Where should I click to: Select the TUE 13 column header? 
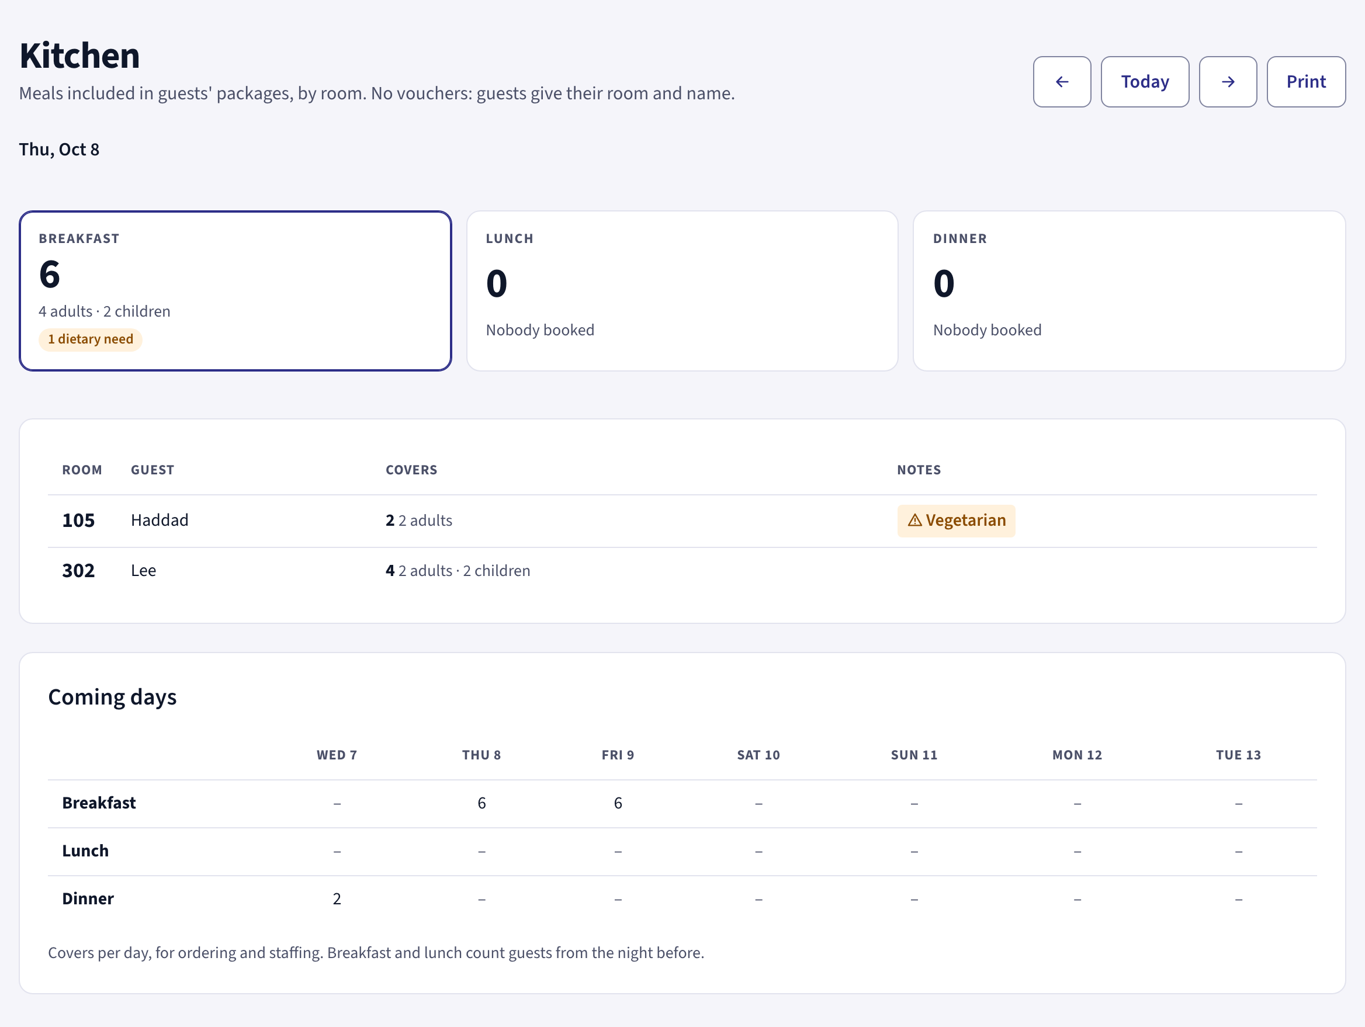click(x=1238, y=755)
